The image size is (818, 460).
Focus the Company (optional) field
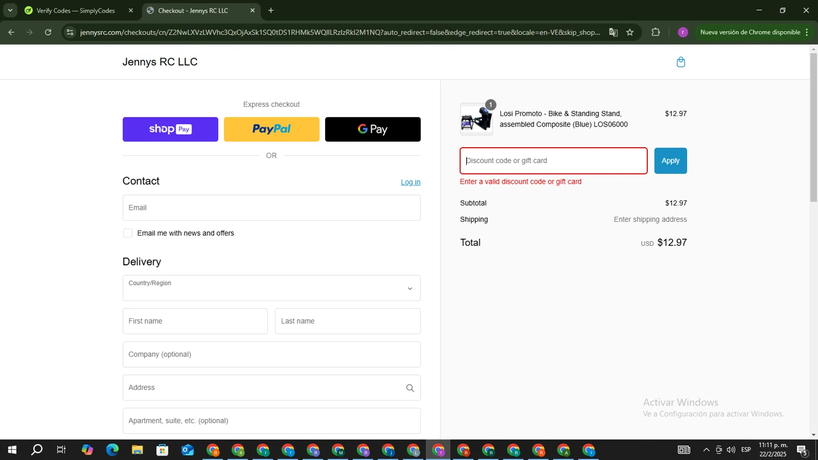[272, 354]
